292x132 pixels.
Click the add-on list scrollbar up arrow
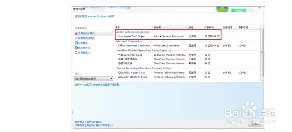[262, 27]
